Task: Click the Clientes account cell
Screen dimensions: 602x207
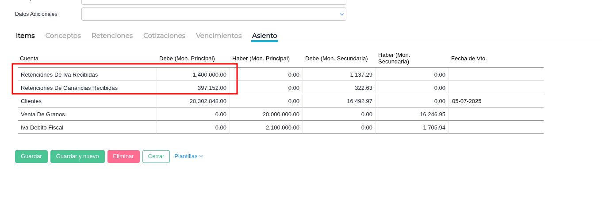Action: coord(31,101)
